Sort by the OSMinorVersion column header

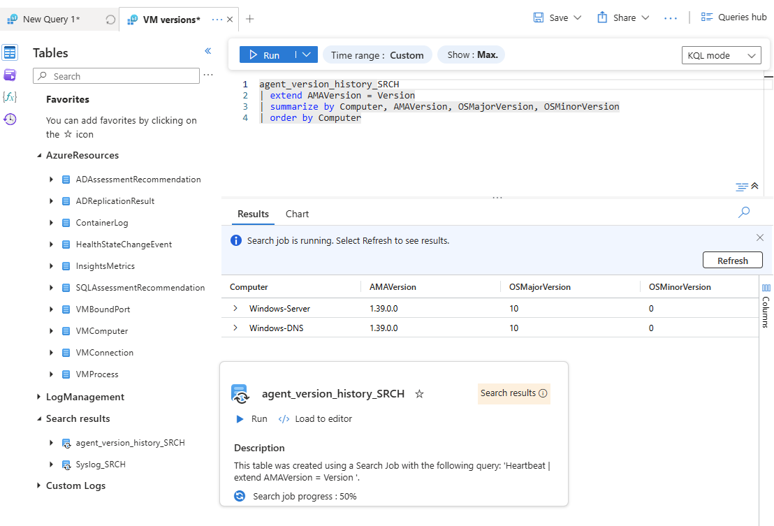tap(680, 287)
